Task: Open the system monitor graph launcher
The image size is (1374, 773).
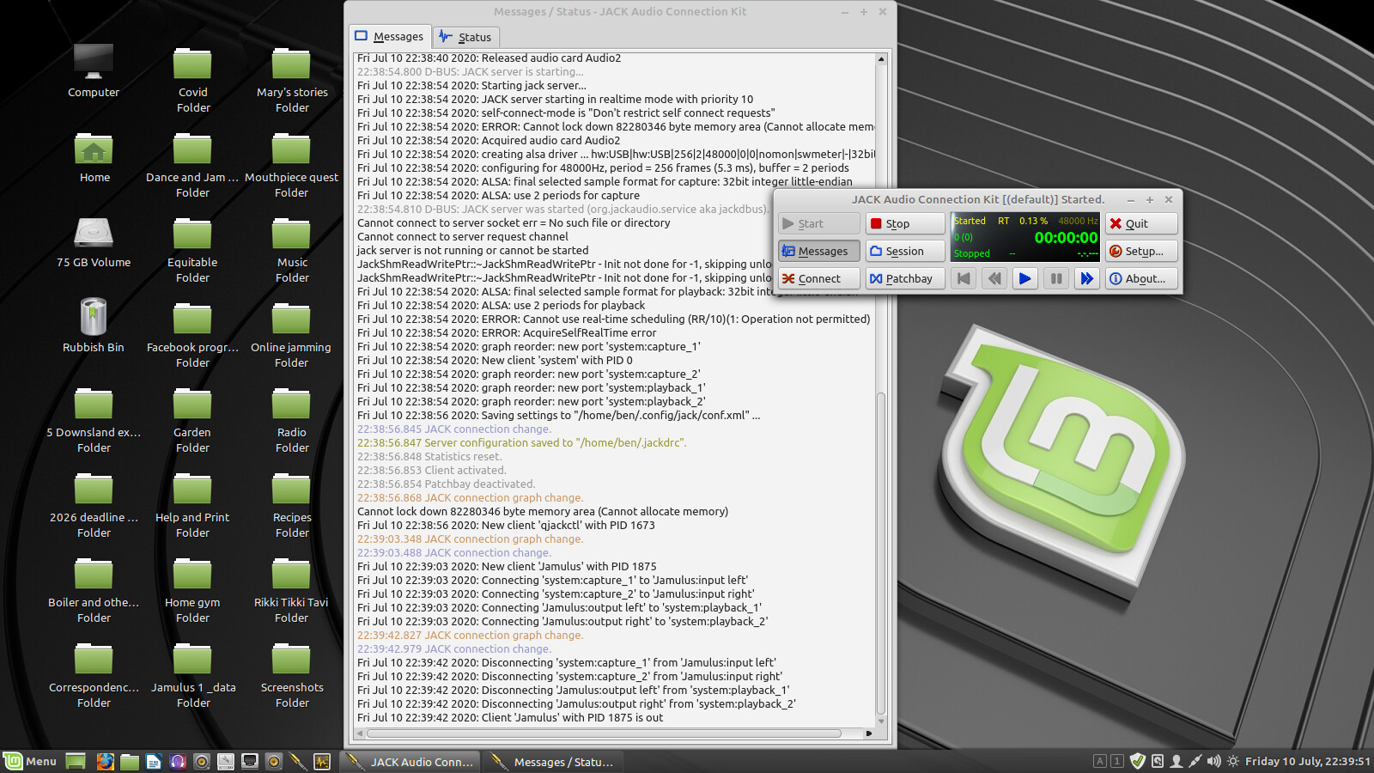Action: pos(322,761)
